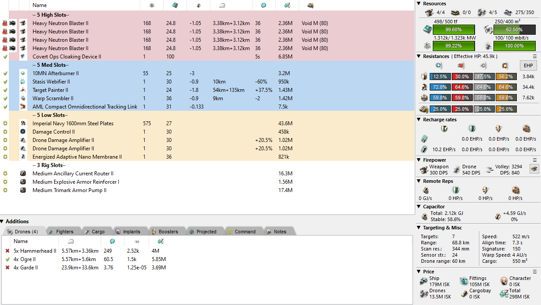Viewport: 541px width, 305px height.
Task: Click the Stasis Webifier II module icon
Action: tap(23, 82)
